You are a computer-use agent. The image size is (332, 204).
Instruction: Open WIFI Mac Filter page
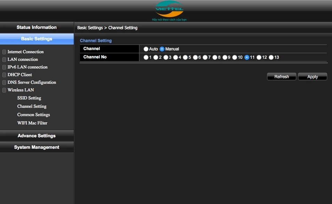(32, 123)
